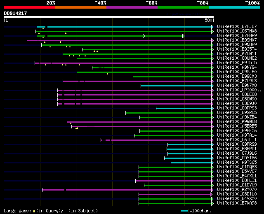
Task: Click the cyan alignment bar for UniRef100_C0PPS3
Action: click(185, 109)
